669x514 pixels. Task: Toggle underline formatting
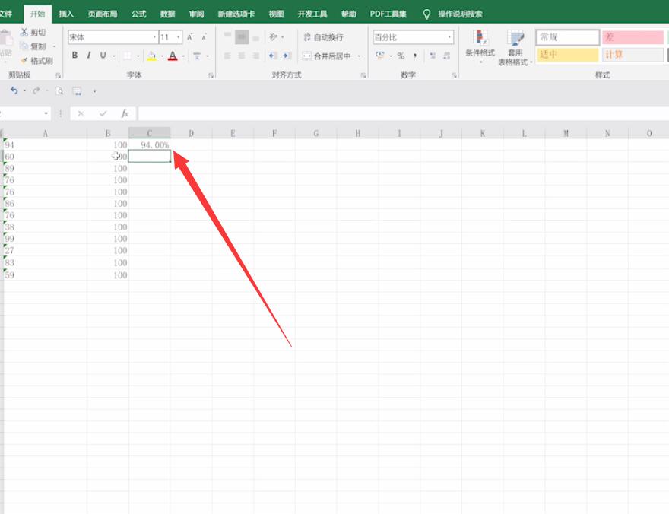coord(103,55)
